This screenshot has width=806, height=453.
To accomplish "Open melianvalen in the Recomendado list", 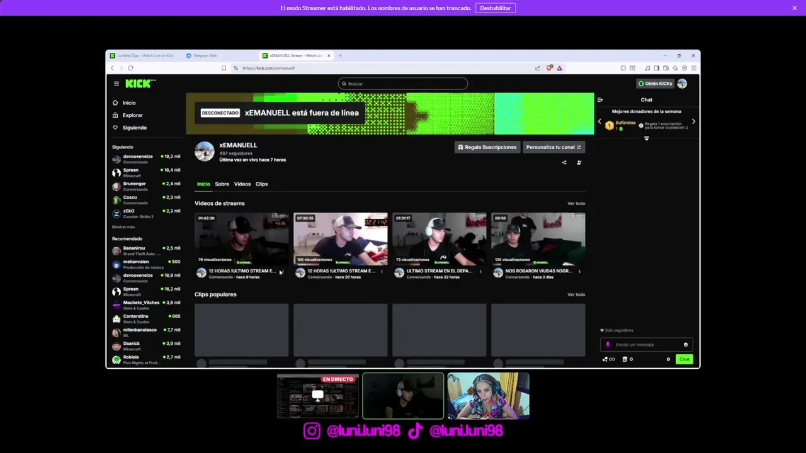I will (x=146, y=264).
